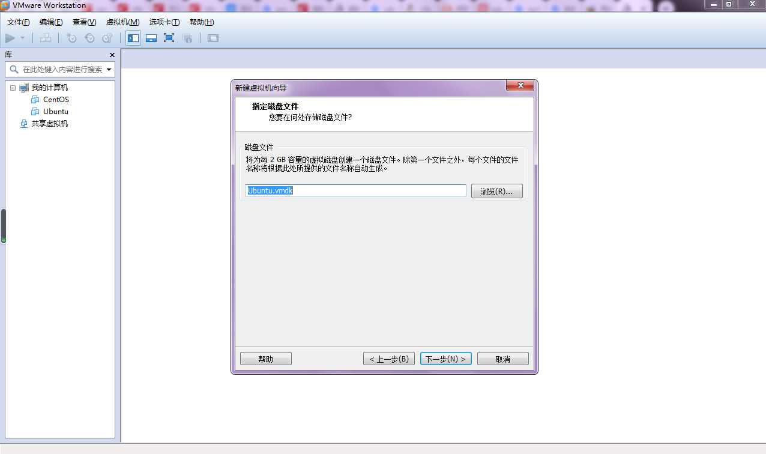Screen dimensions: 766x454
Task: Toggle the thumbnail bar icon
Action: pyautogui.click(x=151, y=38)
